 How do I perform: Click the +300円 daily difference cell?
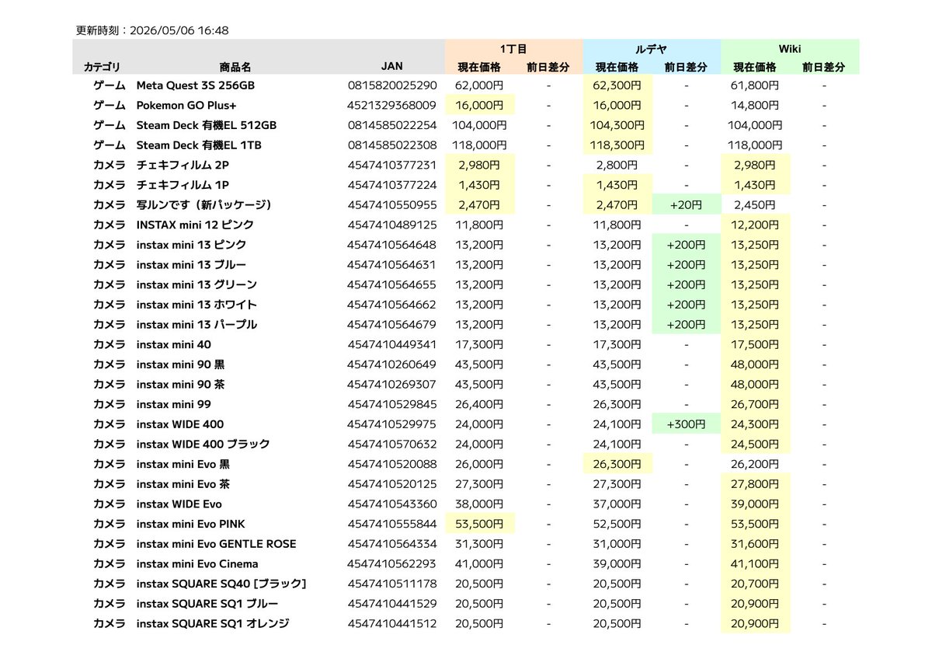(687, 424)
